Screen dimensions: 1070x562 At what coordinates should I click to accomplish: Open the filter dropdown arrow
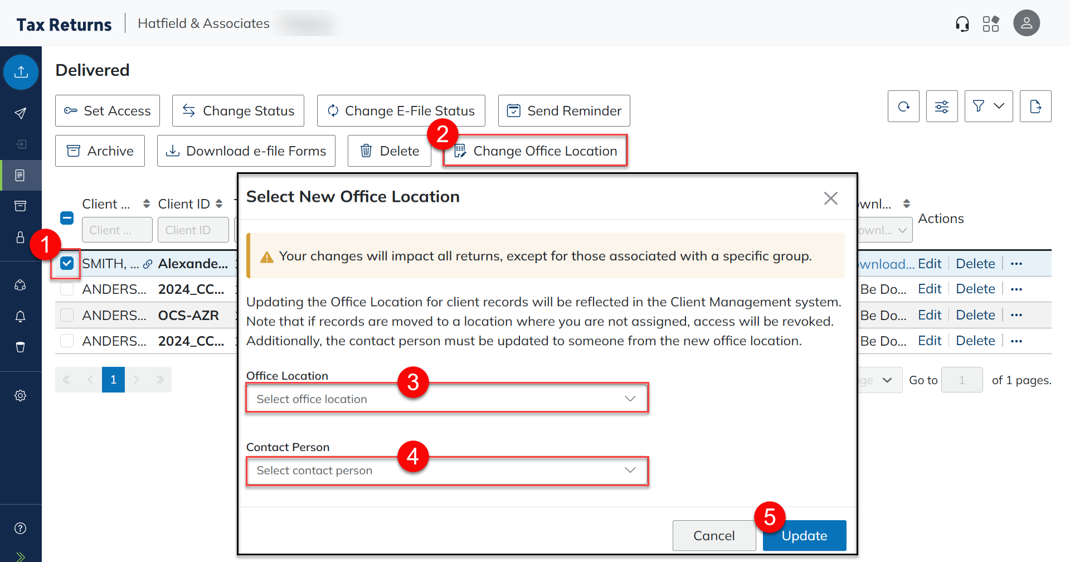point(999,106)
